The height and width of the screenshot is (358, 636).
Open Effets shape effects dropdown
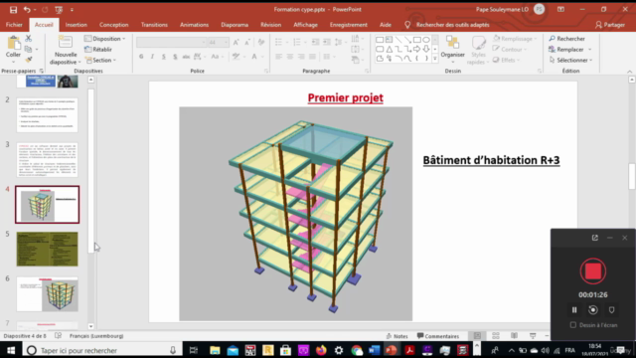pyautogui.click(x=506, y=60)
